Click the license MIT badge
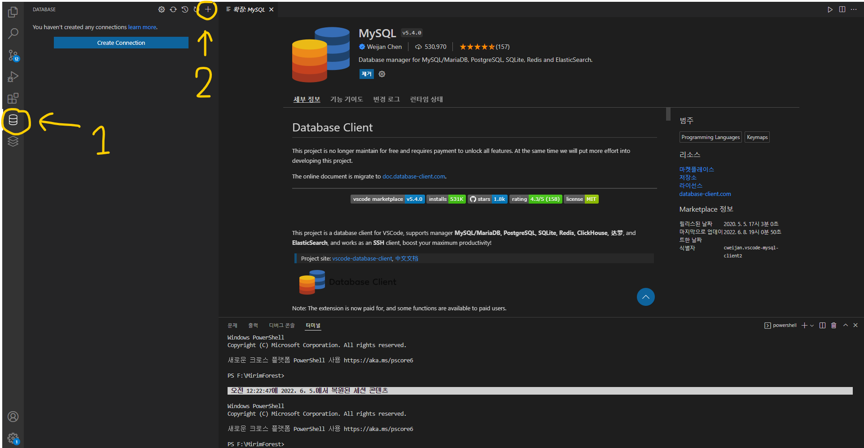This screenshot has width=864, height=448. (x=581, y=199)
